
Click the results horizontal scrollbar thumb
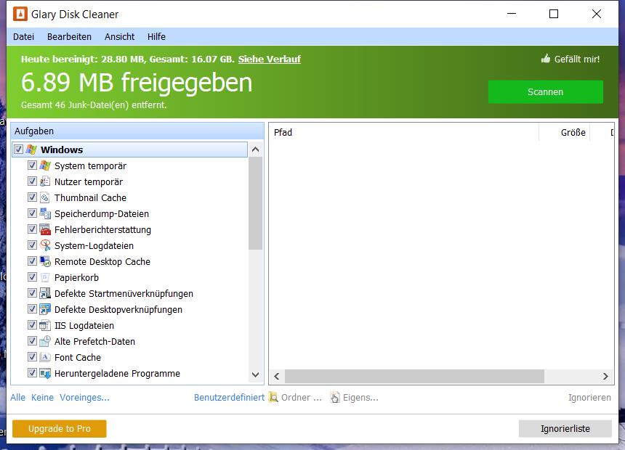coord(414,376)
